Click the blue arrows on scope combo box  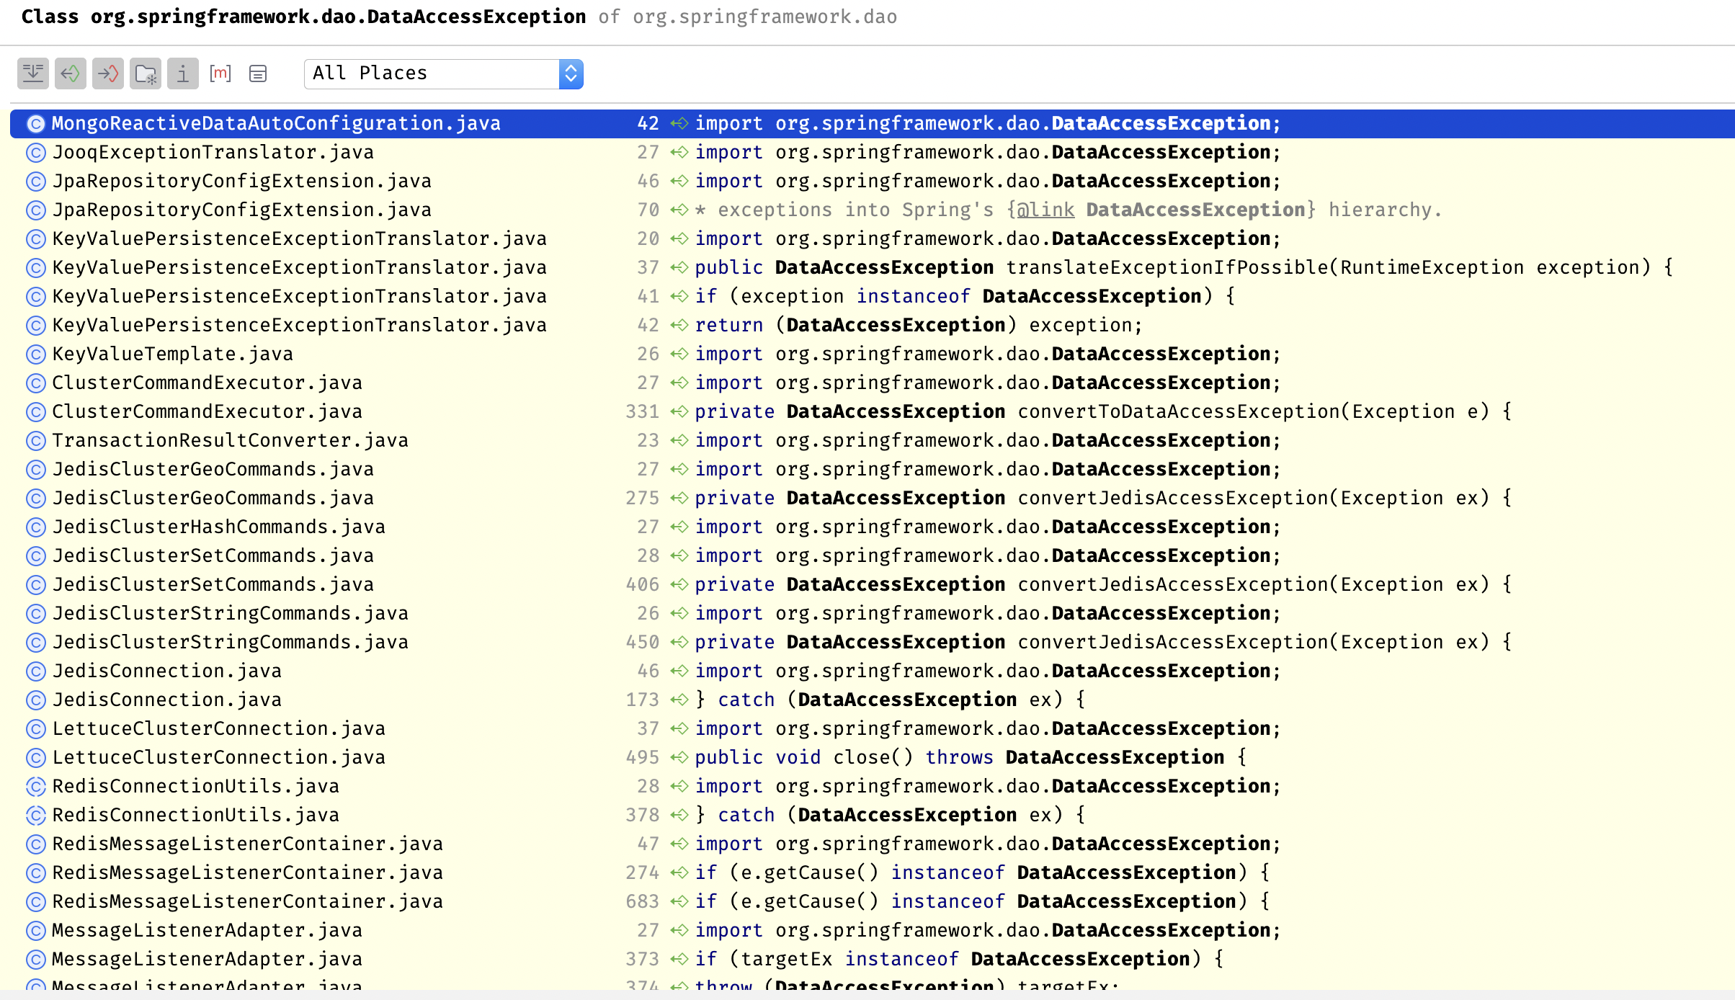(571, 73)
